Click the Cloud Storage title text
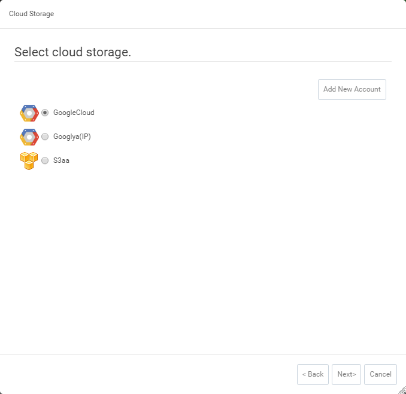 (x=31, y=14)
